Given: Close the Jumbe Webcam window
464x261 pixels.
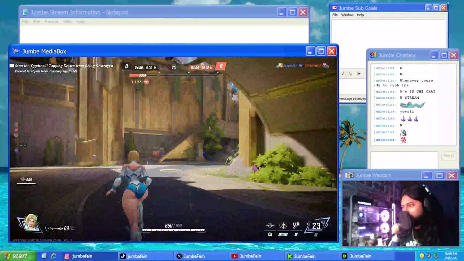Looking at the screenshot, I should pyautogui.click(x=452, y=175).
